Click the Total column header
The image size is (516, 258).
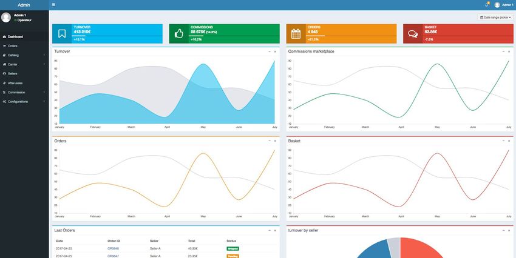[x=191, y=241]
